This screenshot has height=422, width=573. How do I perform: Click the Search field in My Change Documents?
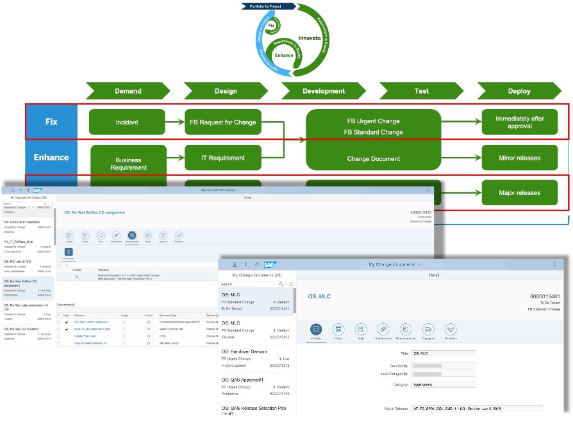coord(249,284)
